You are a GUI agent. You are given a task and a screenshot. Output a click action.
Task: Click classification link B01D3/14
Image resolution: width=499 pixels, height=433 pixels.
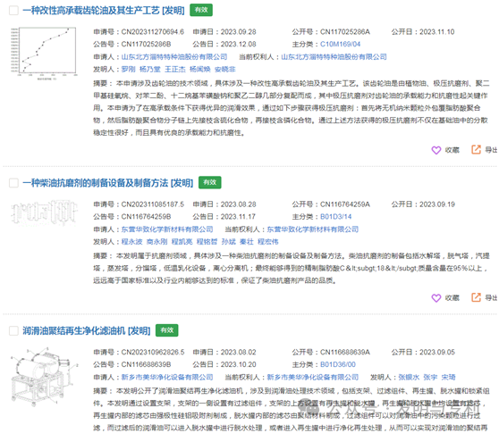[x=335, y=217]
